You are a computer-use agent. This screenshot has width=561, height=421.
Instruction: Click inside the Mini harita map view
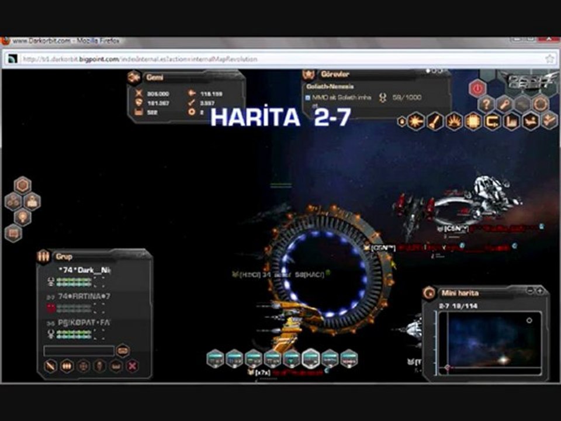pyautogui.click(x=490, y=343)
